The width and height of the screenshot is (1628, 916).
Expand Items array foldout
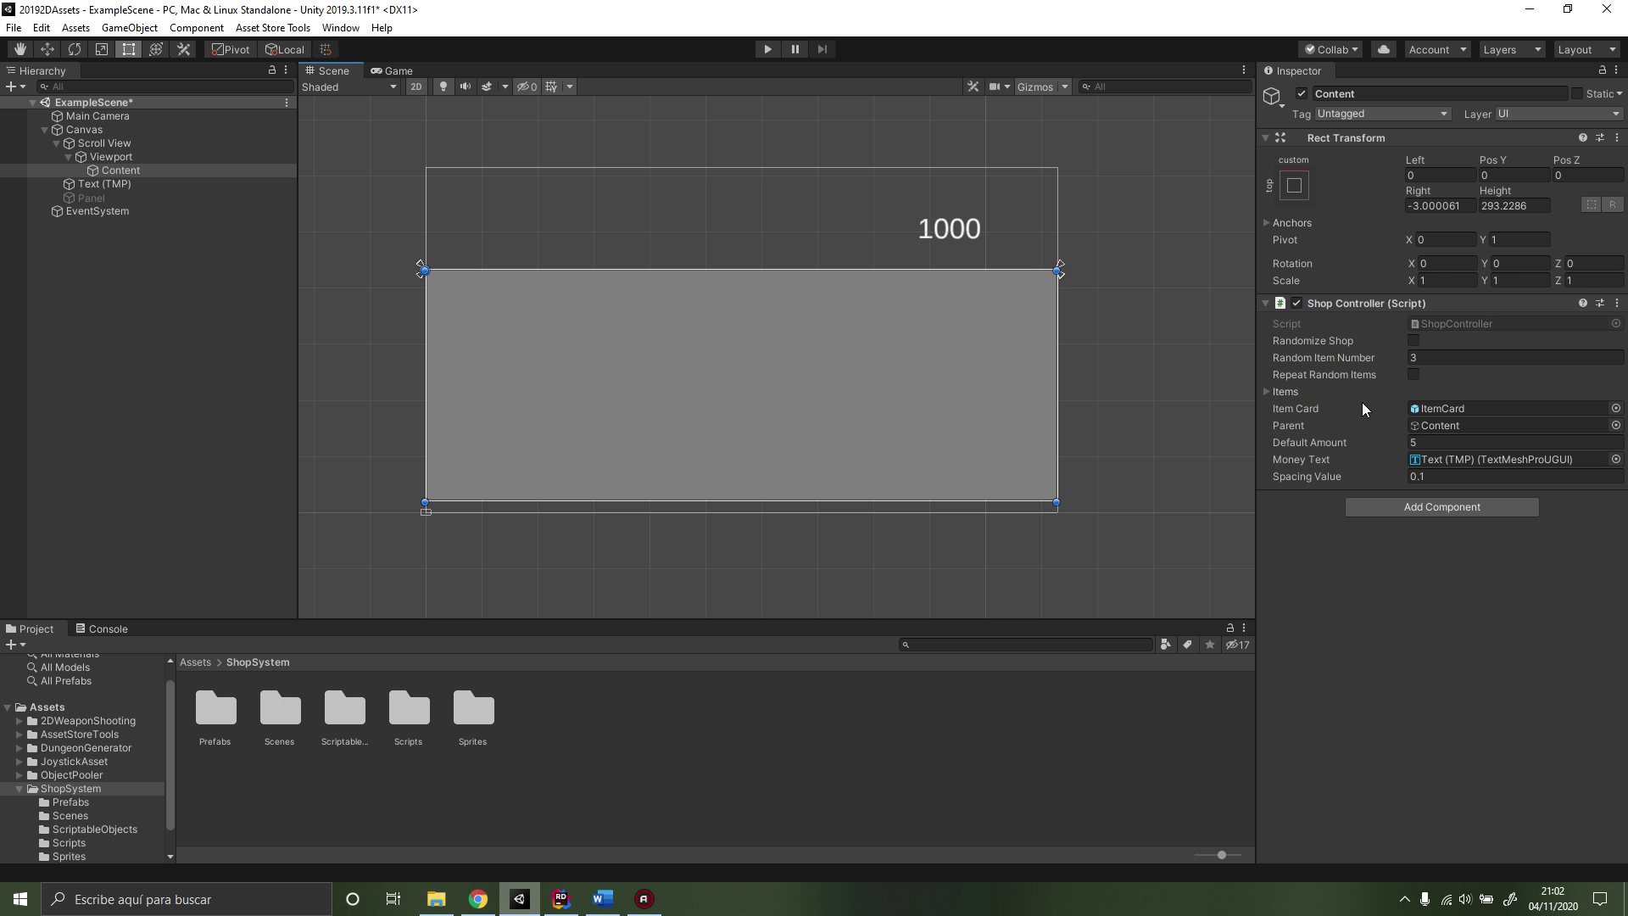1266,391
